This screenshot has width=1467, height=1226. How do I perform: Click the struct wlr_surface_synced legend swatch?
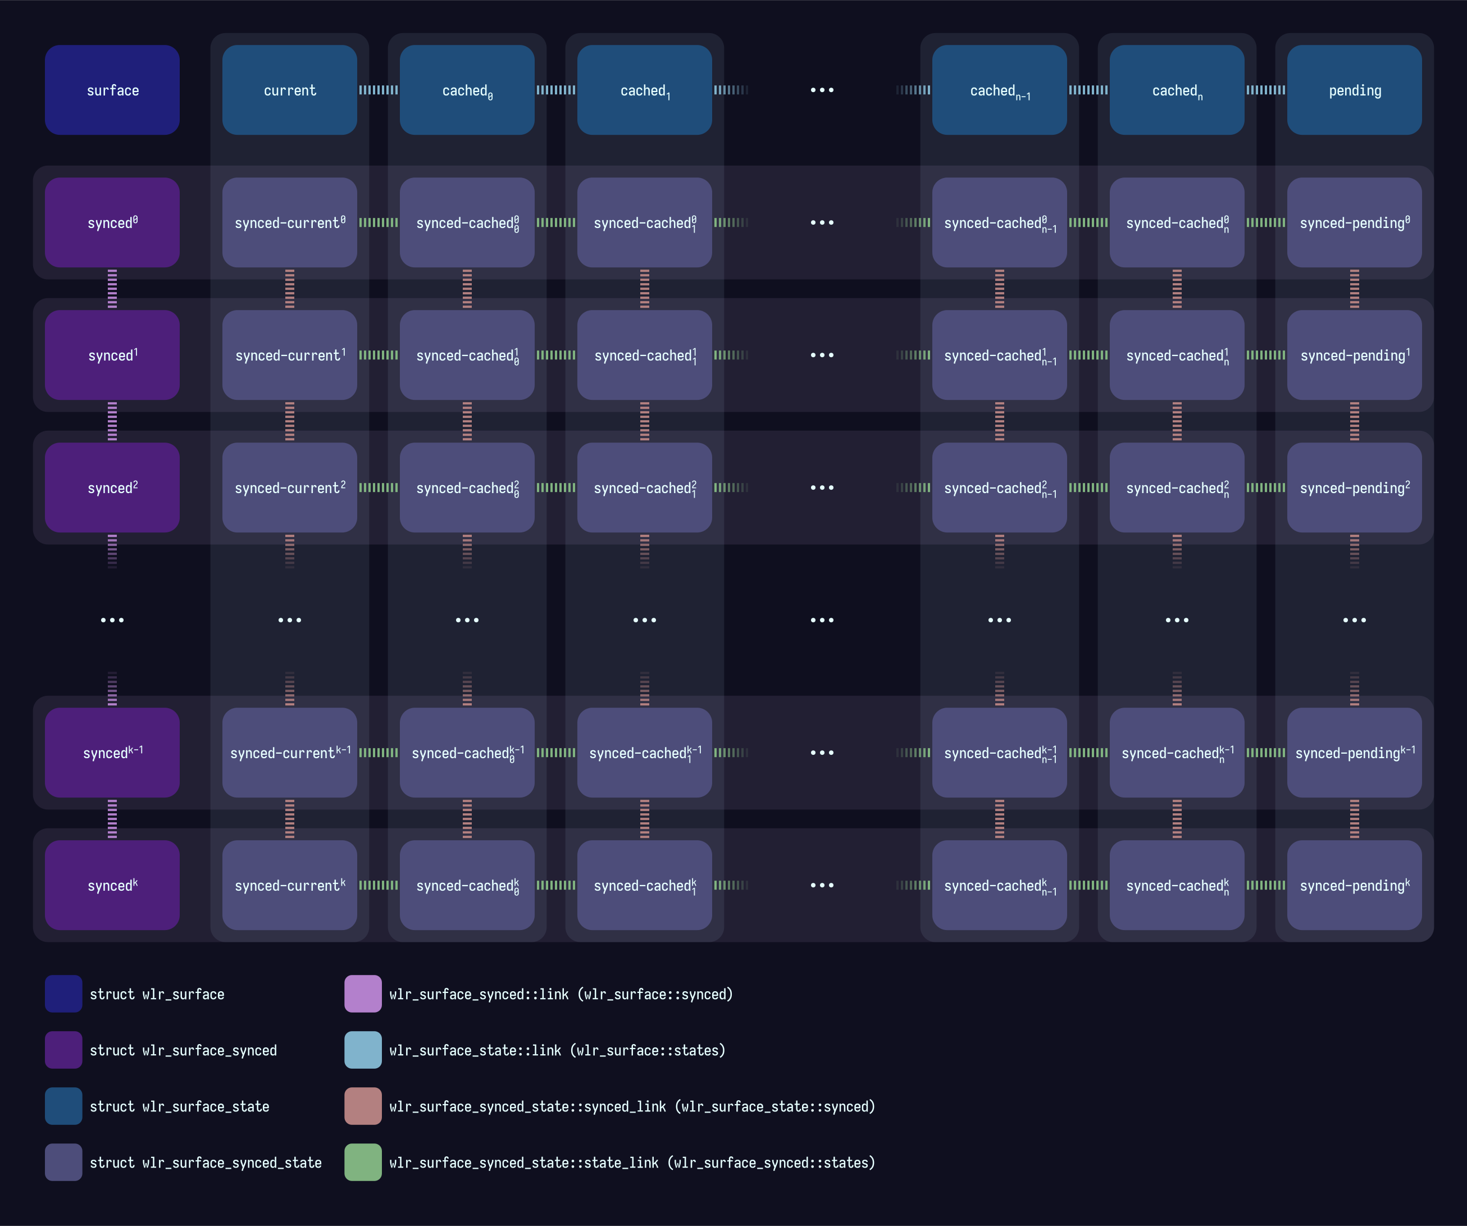tap(63, 1050)
